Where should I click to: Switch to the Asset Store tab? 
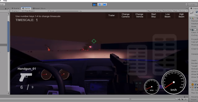39,8
